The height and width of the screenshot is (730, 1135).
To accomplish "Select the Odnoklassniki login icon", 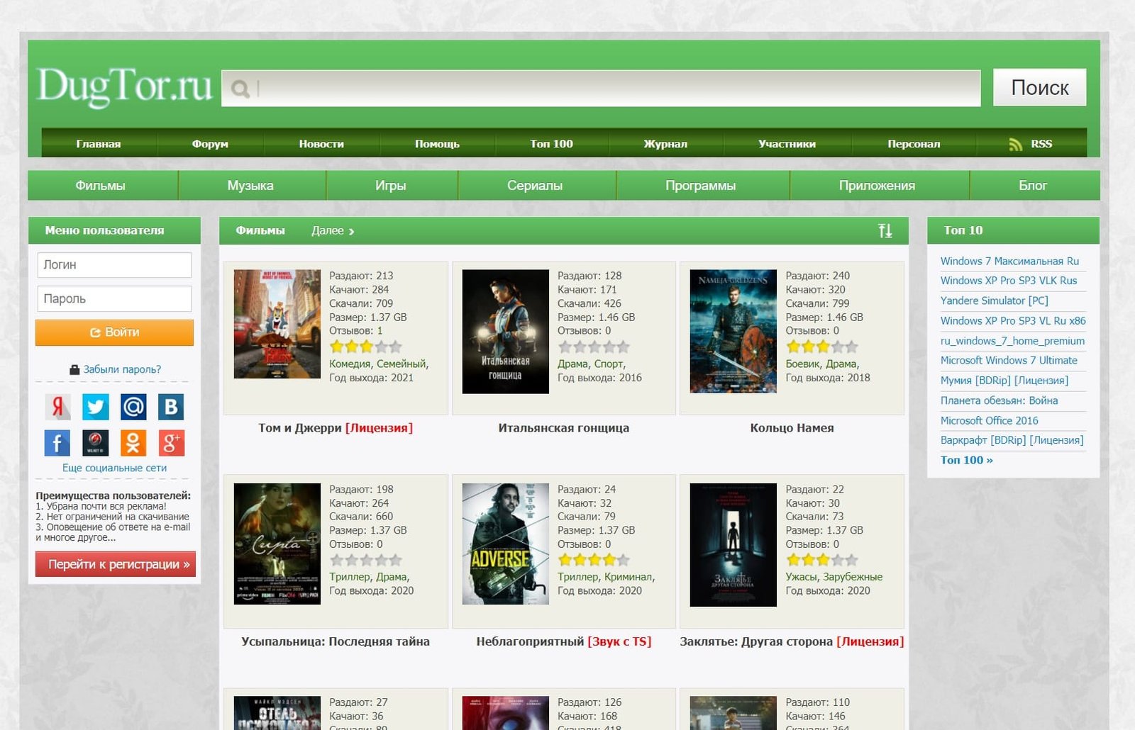I will pos(133,443).
